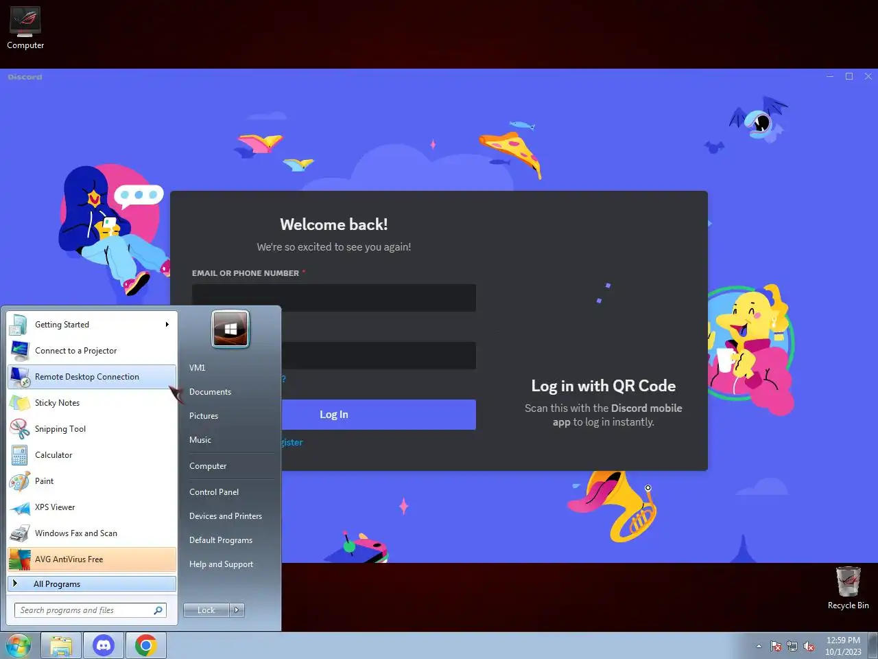This screenshot has width=878, height=659.
Task: Click the magnifier icon in Start search
Action: click(158, 610)
